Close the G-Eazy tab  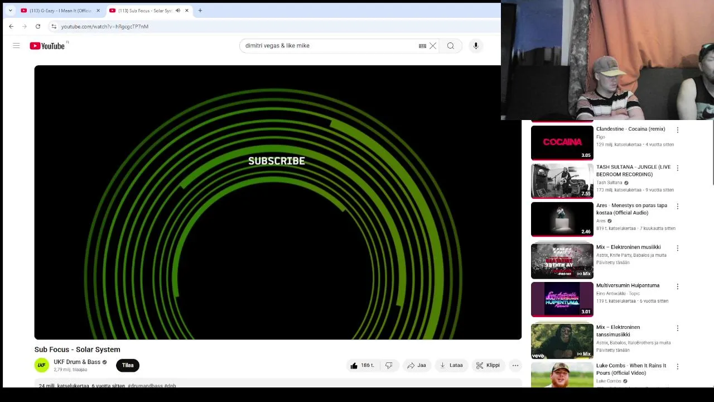point(98,11)
